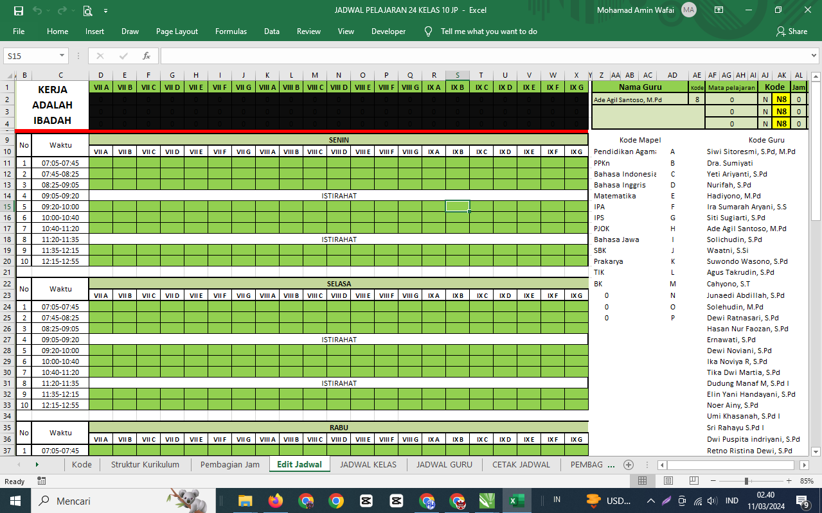Open the Formulas ribbon tab
This screenshot has width=822, height=513.
point(231,31)
